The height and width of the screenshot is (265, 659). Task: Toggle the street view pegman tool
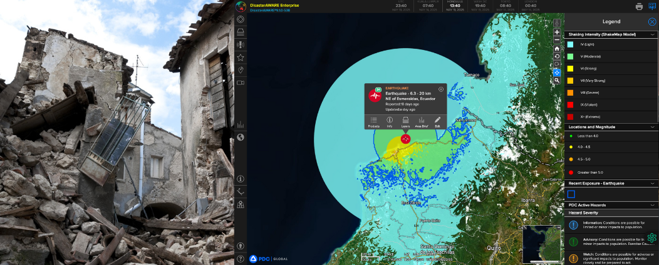[557, 23]
